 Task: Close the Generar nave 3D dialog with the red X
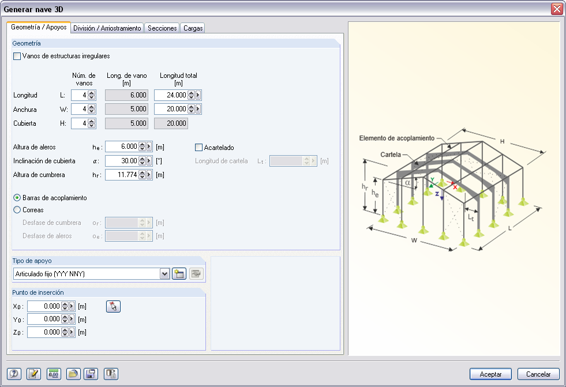557,9
